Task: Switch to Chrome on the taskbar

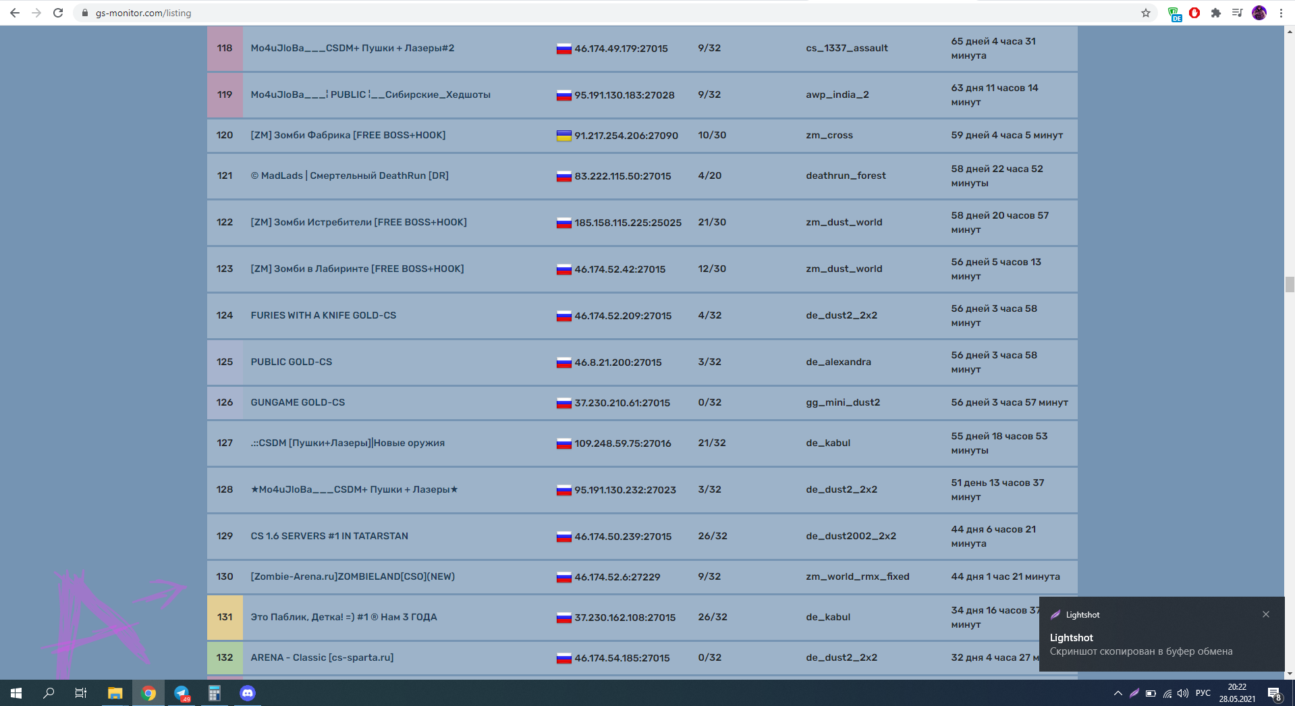Action: point(148,693)
